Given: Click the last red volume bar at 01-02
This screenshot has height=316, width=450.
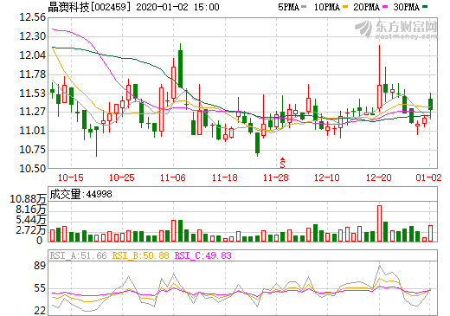Looking at the screenshot, I should point(430,234).
